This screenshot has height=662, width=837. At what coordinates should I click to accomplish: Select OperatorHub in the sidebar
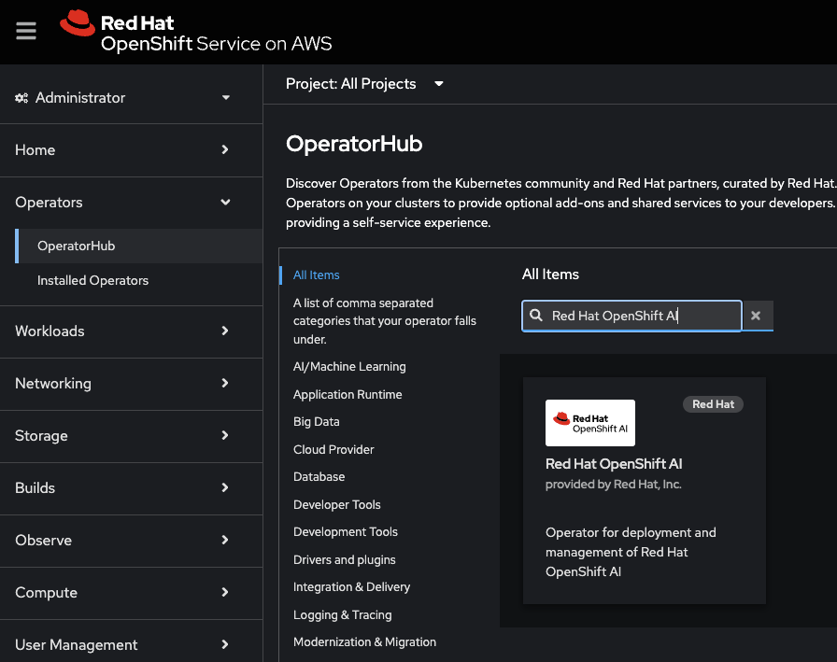(x=76, y=246)
